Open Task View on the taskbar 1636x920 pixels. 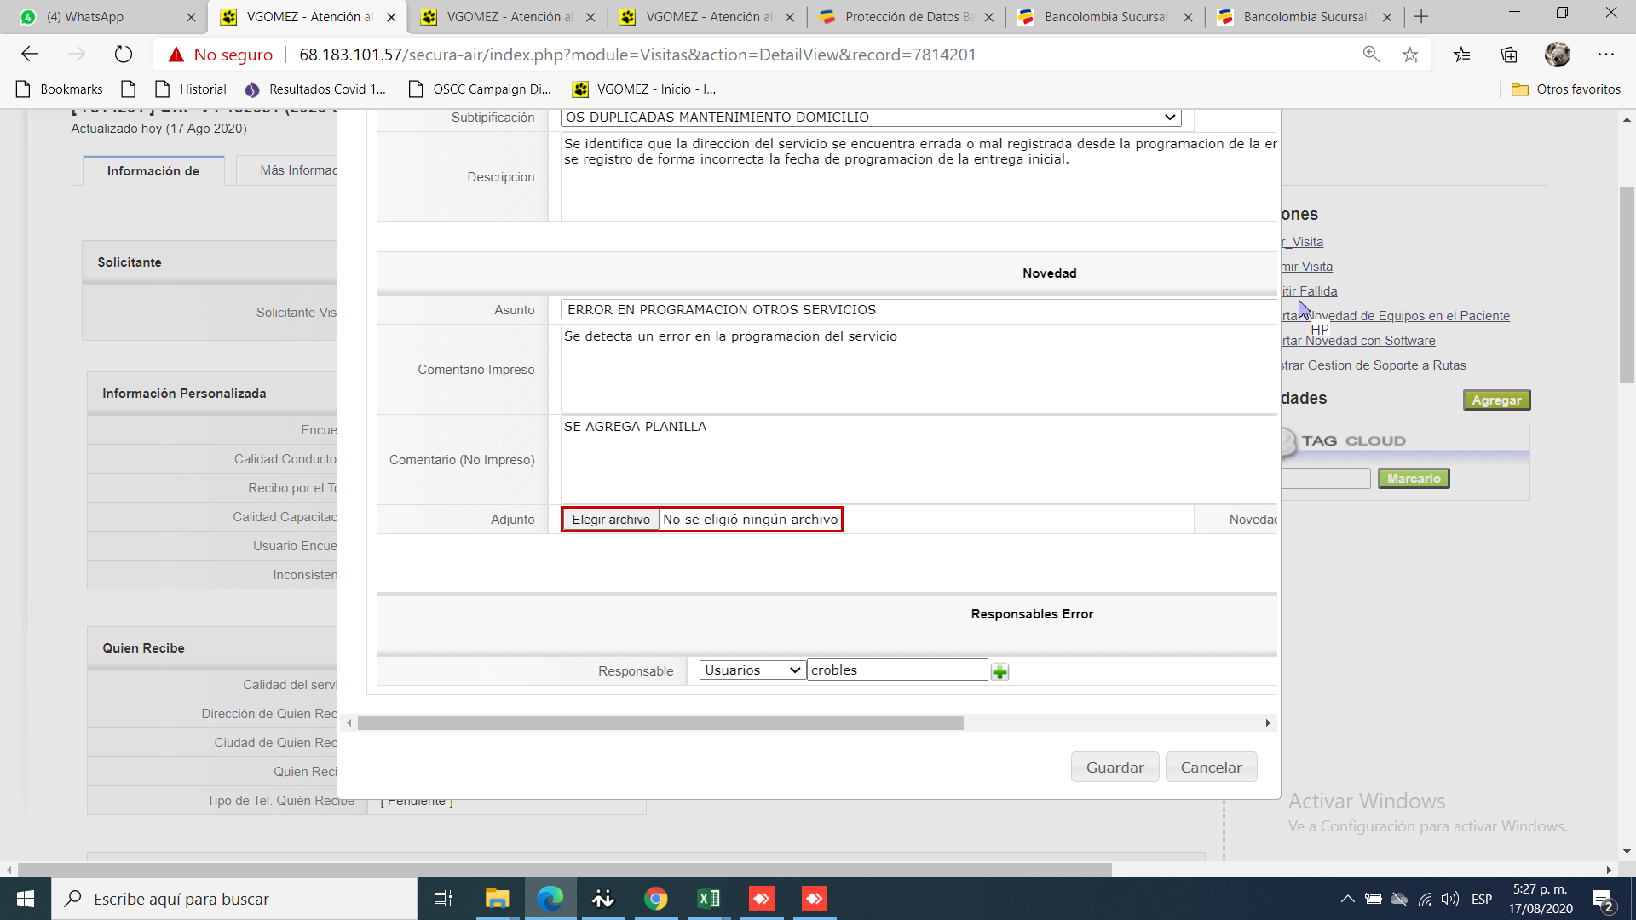point(442,899)
